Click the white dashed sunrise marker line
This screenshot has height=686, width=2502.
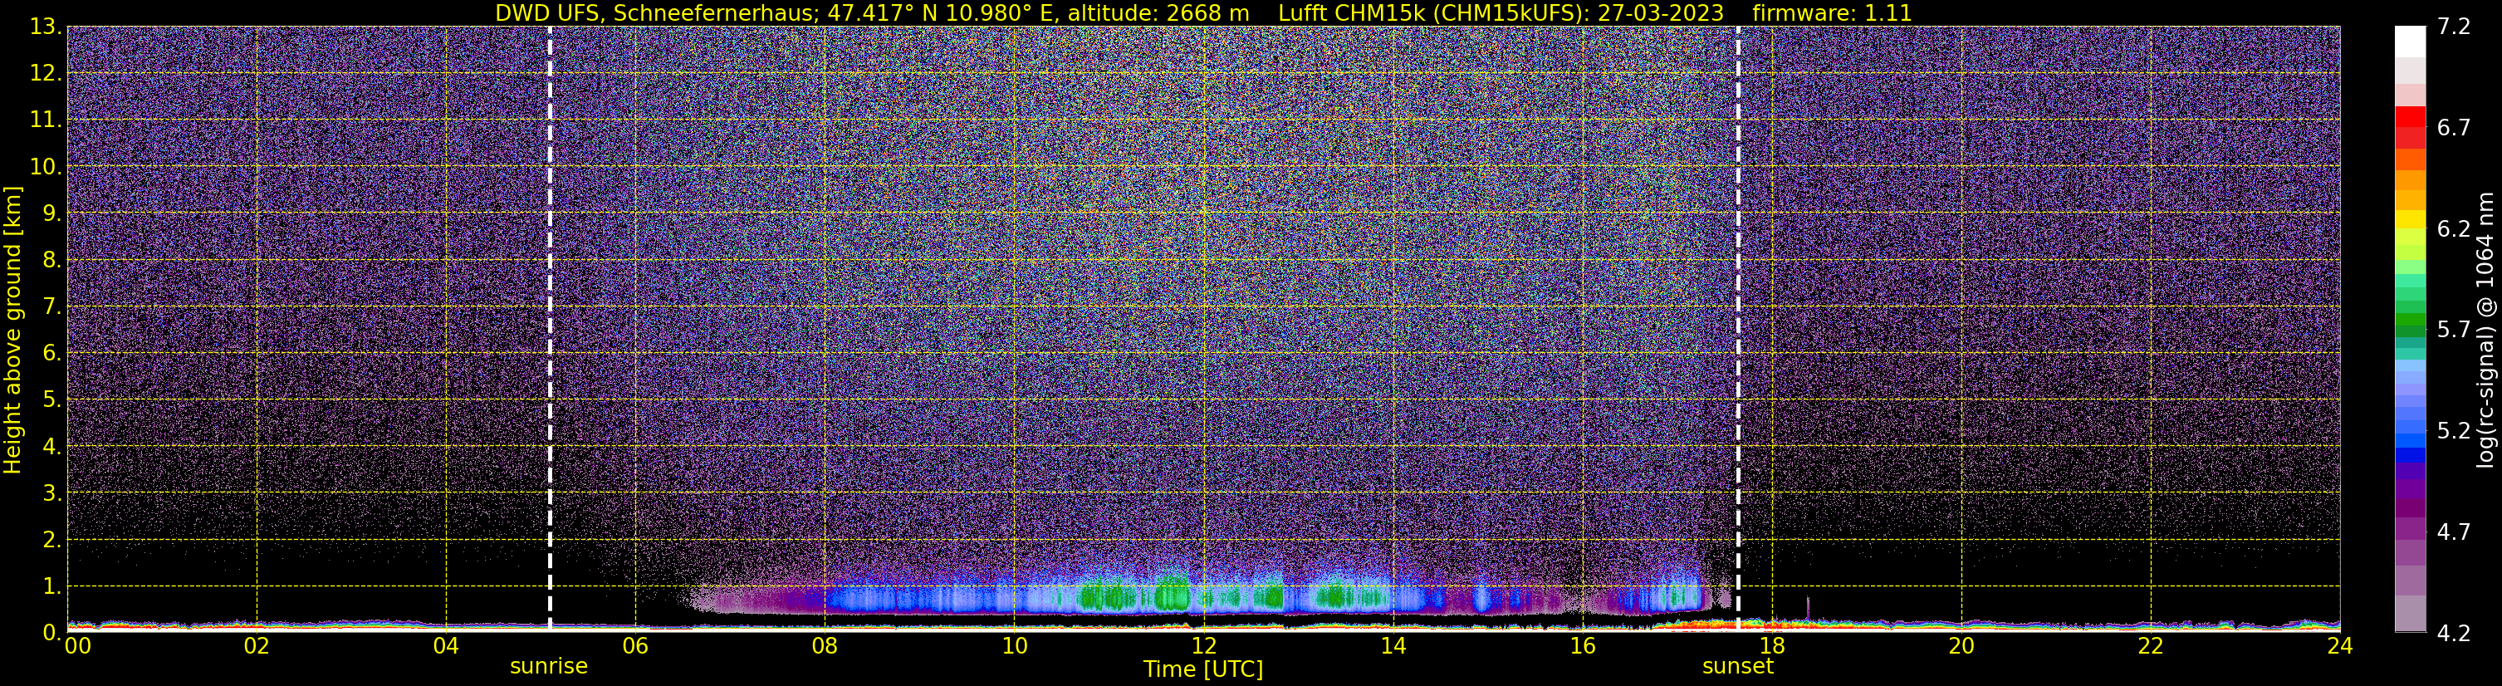[x=550, y=328]
